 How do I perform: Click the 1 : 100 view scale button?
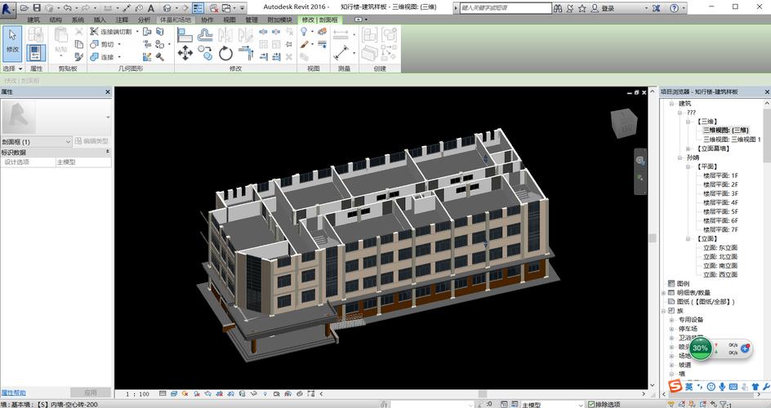coord(138,393)
